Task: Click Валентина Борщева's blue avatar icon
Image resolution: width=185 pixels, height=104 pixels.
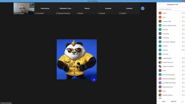Action: pos(160,75)
